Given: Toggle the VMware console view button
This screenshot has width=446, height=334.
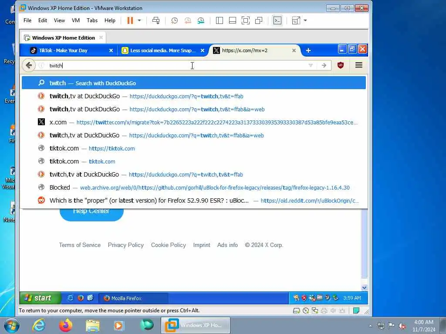Looking at the screenshot, I should pos(277,20).
